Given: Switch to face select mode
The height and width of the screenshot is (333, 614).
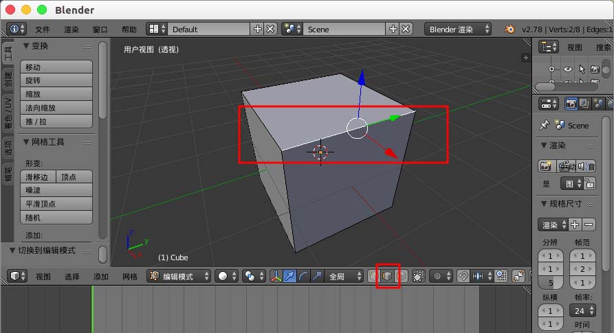Looking at the screenshot, I should pyautogui.click(x=401, y=276).
